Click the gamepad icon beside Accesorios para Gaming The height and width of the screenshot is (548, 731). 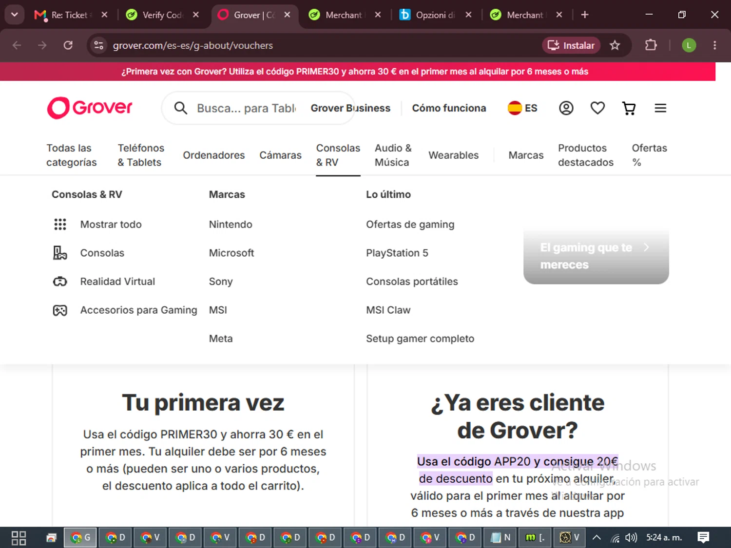(60, 310)
